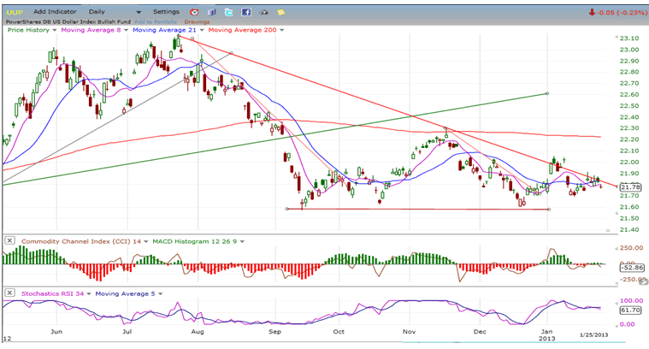
Task: Click the camera snapshot icon
Action: pyautogui.click(x=263, y=12)
